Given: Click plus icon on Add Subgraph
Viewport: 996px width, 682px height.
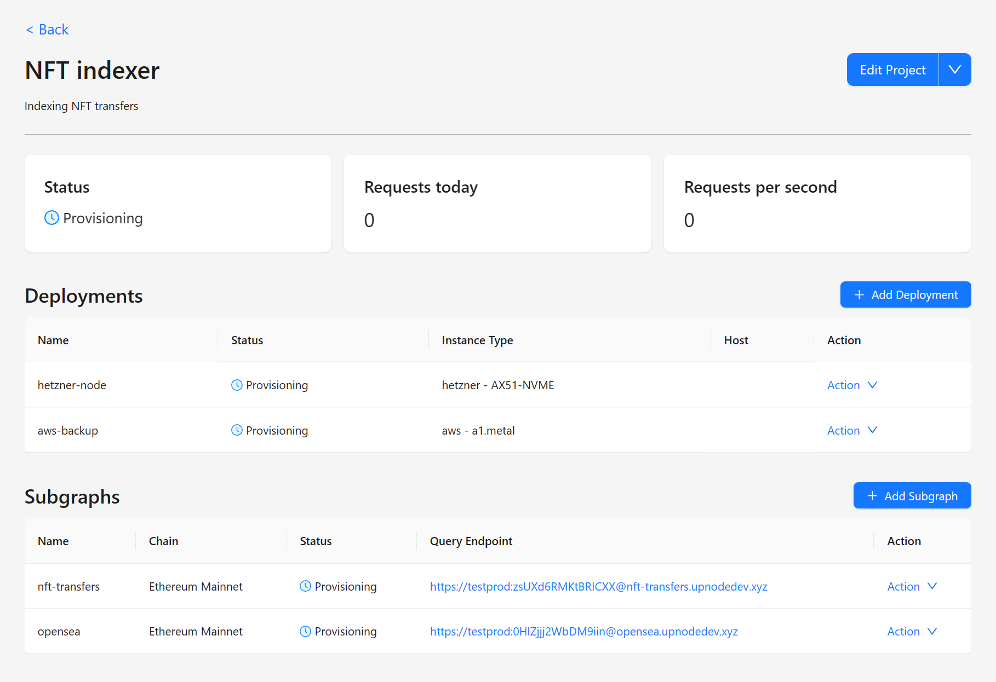Looking at the screenshot, I should [x=872, y=496].
